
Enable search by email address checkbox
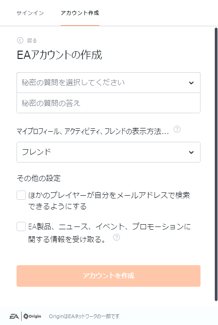pos(21,195)
